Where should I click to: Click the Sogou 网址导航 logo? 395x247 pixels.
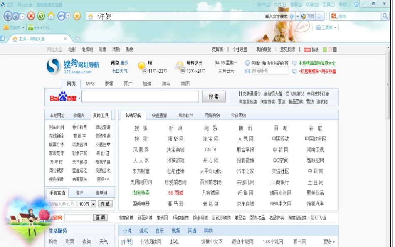[x=73, y=67]
